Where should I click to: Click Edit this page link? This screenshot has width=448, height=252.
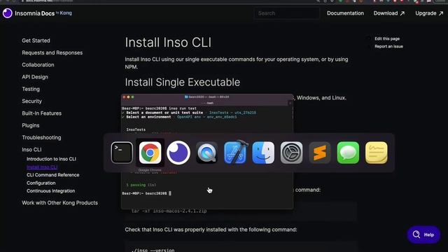point(387,38)
